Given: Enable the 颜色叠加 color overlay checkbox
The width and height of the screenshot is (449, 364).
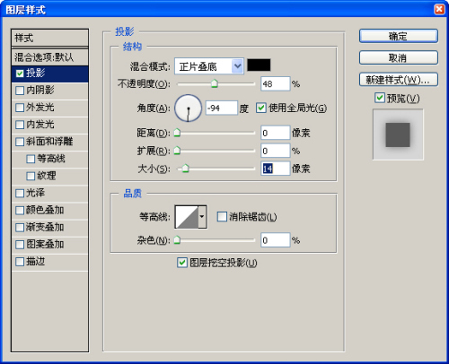Looking at the screenshot, I should (x=20, y=211).
